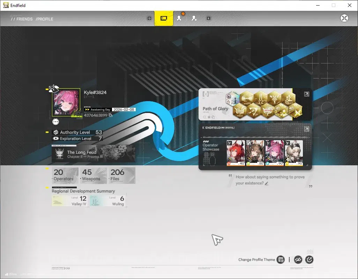Click the E next-tab key hint
This screenshot has height=279, width=358.
pos(208,18)
